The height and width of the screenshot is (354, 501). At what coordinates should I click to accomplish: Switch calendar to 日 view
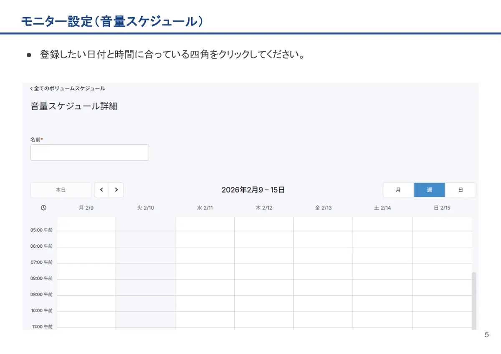click(461, 190)
